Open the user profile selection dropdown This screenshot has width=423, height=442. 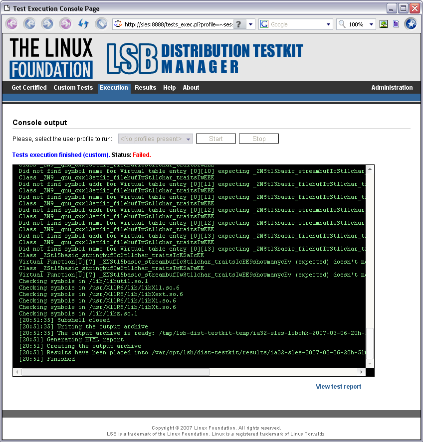tap(156, 139)
